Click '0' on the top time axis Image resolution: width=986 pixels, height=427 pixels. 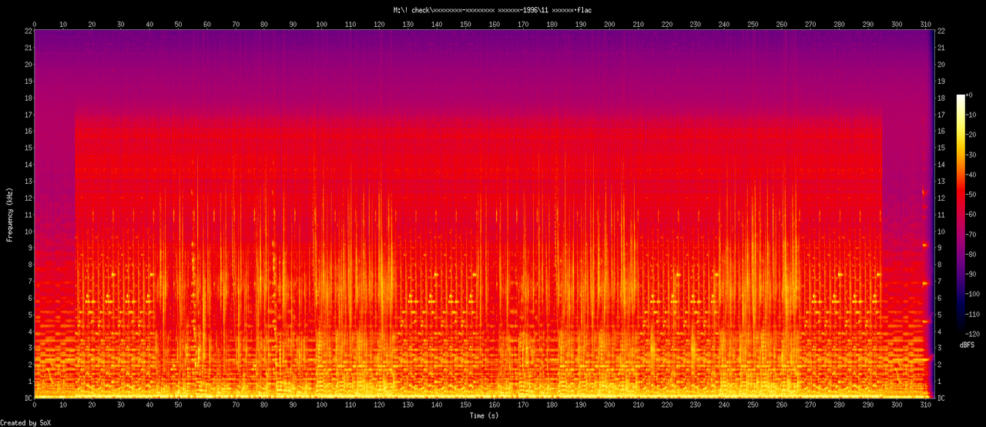click(x=35, y=24)
